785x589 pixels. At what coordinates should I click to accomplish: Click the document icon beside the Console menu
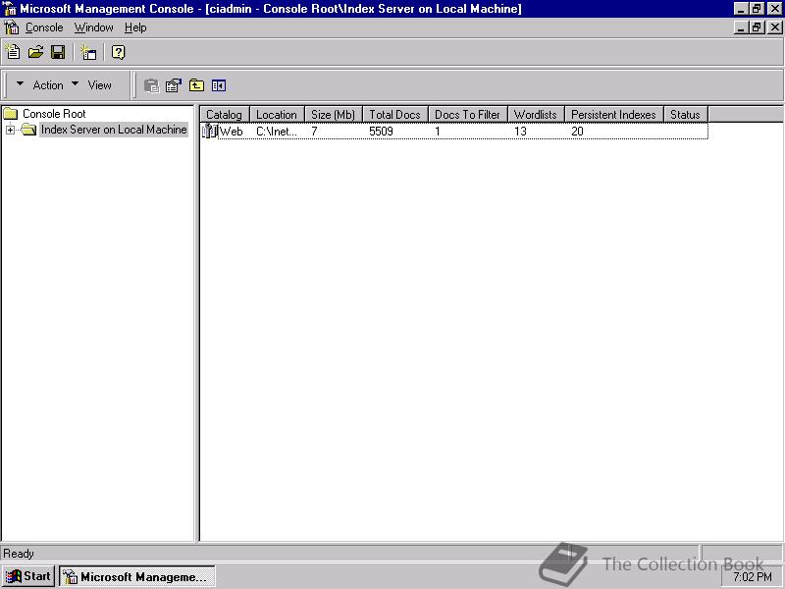pos(11,27)
